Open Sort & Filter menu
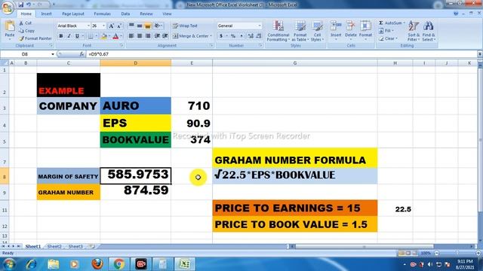 pyautogui.click(x=414, y=31)
